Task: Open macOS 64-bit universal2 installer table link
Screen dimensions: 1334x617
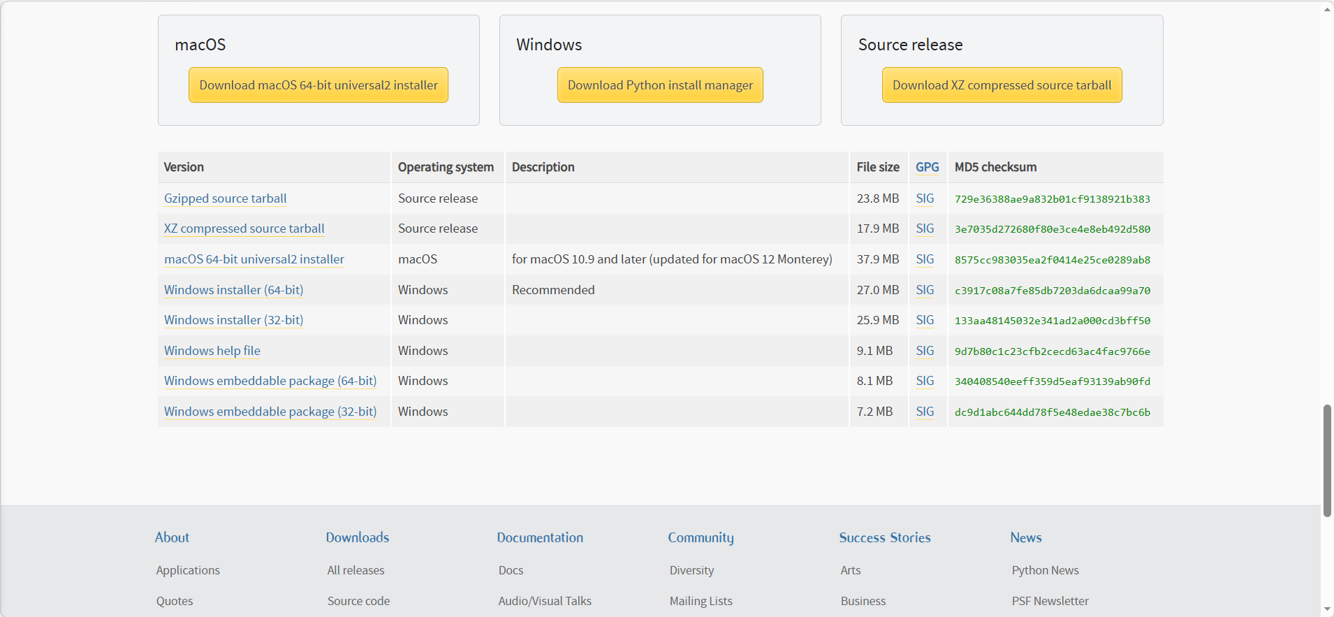Action: point(254,259)
